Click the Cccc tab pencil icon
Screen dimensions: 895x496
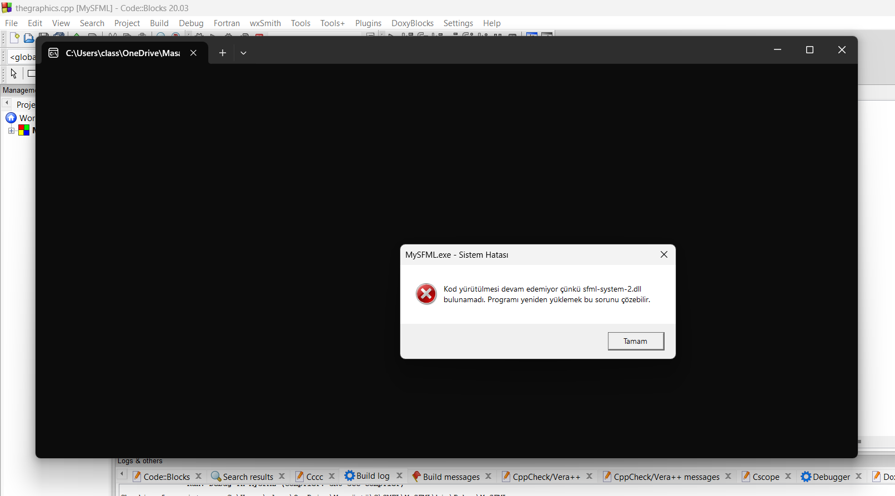tap(300, 477)
